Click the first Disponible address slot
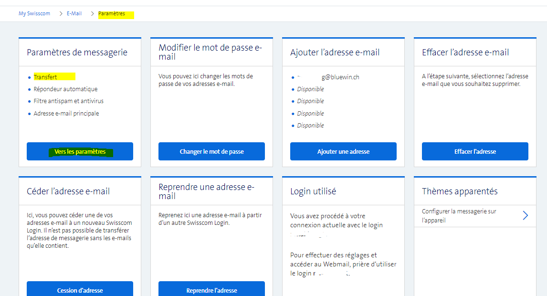This screenshot has width=547, height=296. click(310, 89)
